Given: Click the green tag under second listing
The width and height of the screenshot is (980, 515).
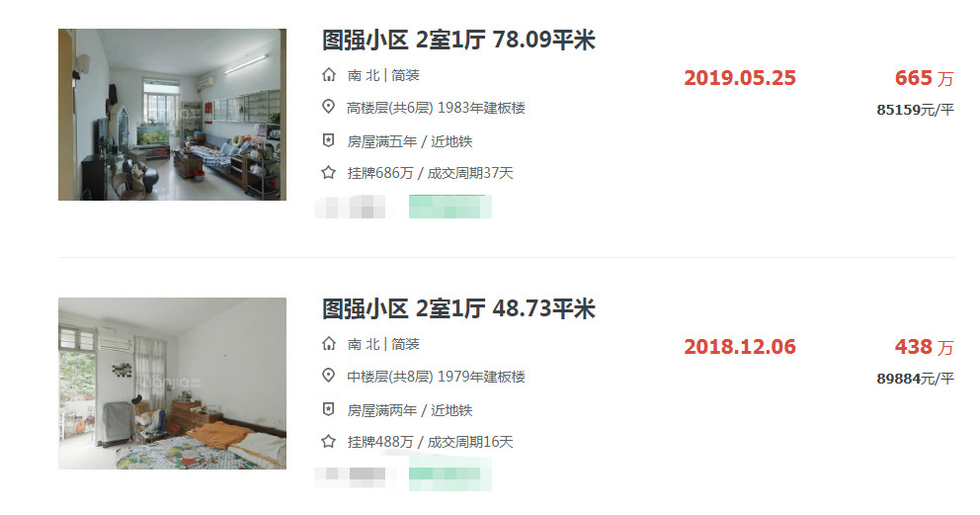Looking at the screenshot, I should point(450,474).
